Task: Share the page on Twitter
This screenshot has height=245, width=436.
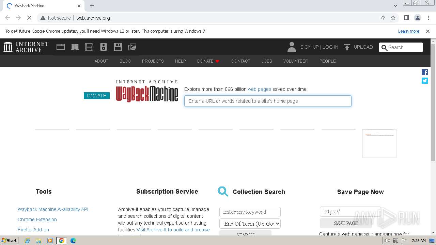Action: tap(425, 81)
